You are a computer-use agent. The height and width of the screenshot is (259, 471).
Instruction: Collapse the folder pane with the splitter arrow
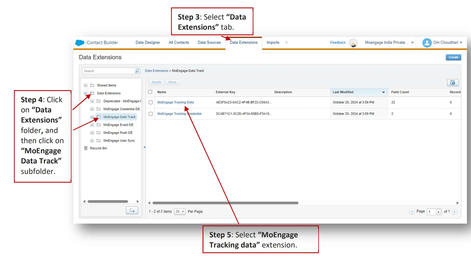(x=144, y=147)
